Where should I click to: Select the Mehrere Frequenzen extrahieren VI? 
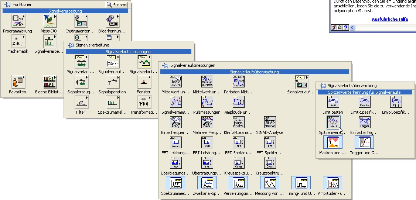[207, 122]
